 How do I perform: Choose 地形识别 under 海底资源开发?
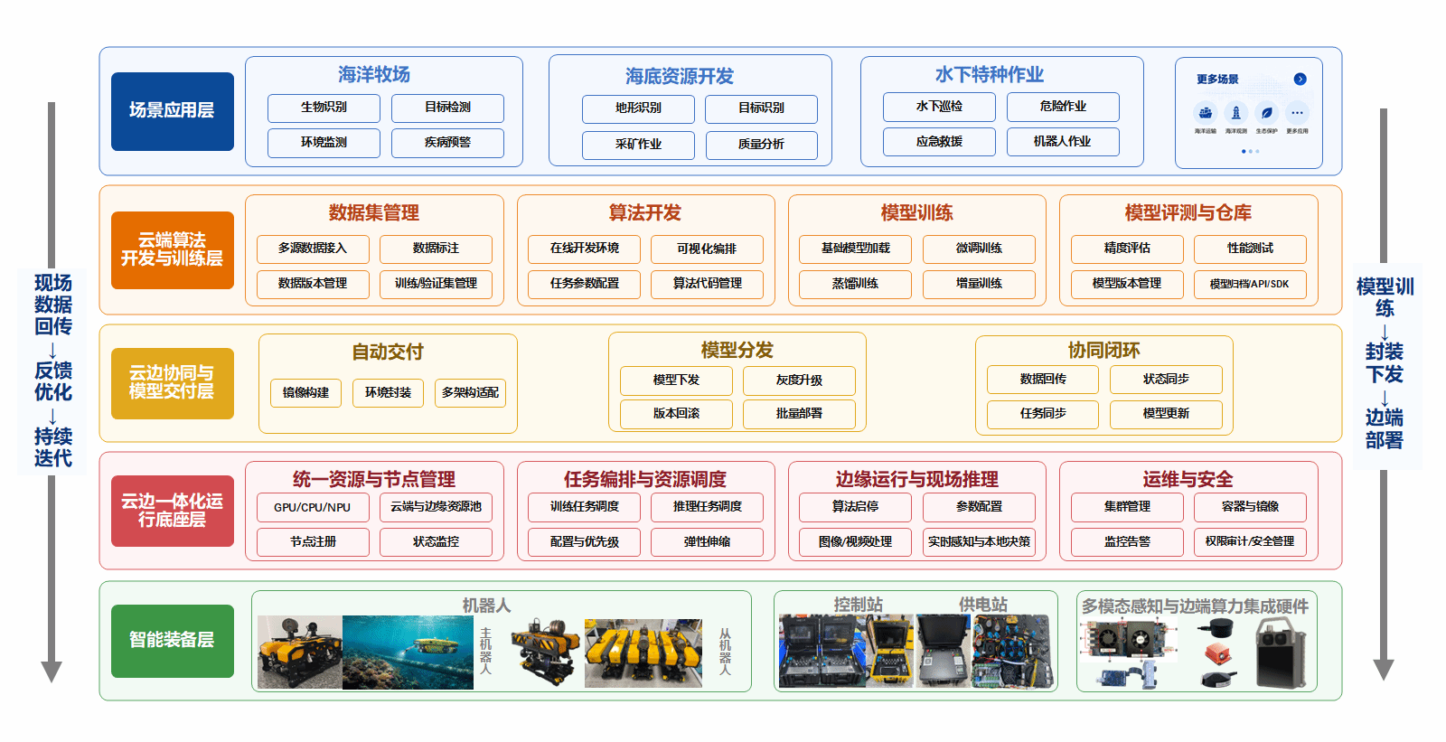pos(638,108)
